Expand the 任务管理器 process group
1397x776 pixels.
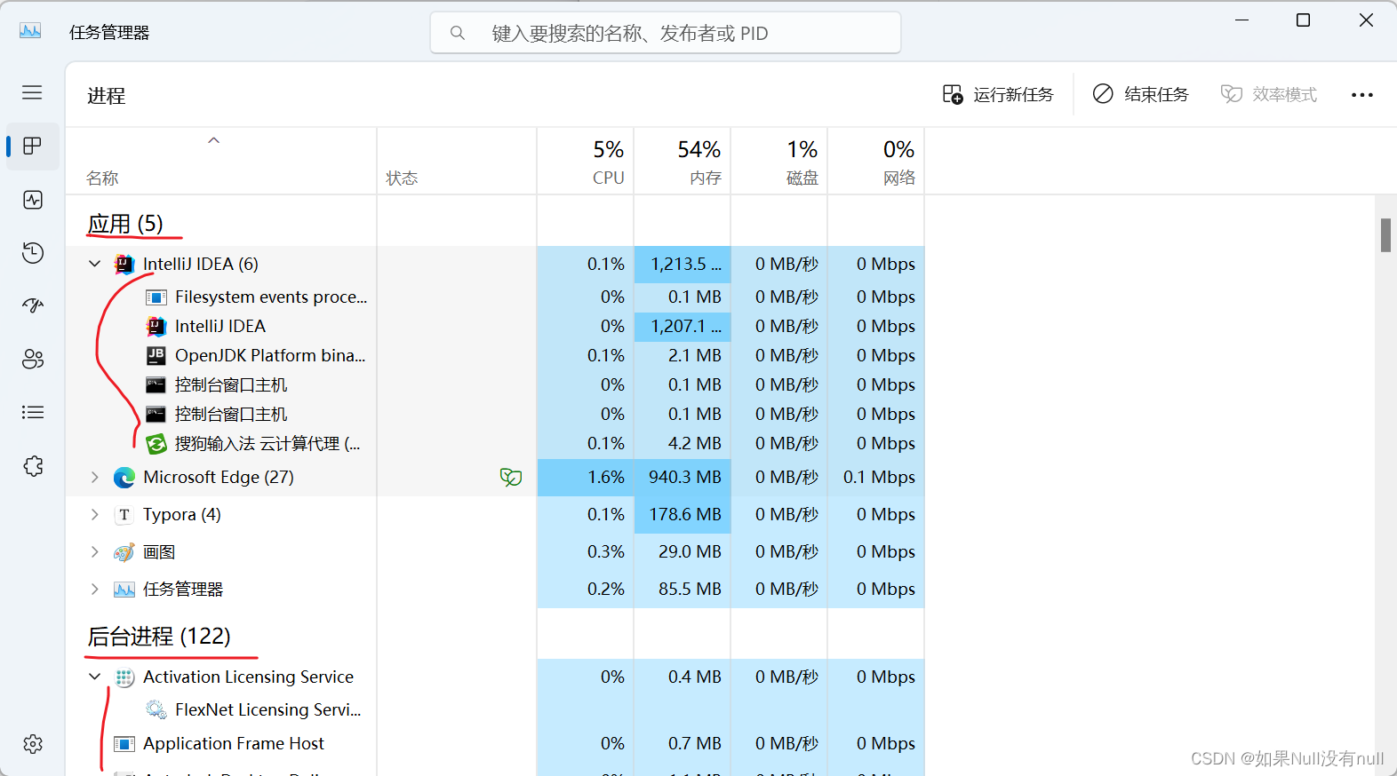click(x=95, y=589)
